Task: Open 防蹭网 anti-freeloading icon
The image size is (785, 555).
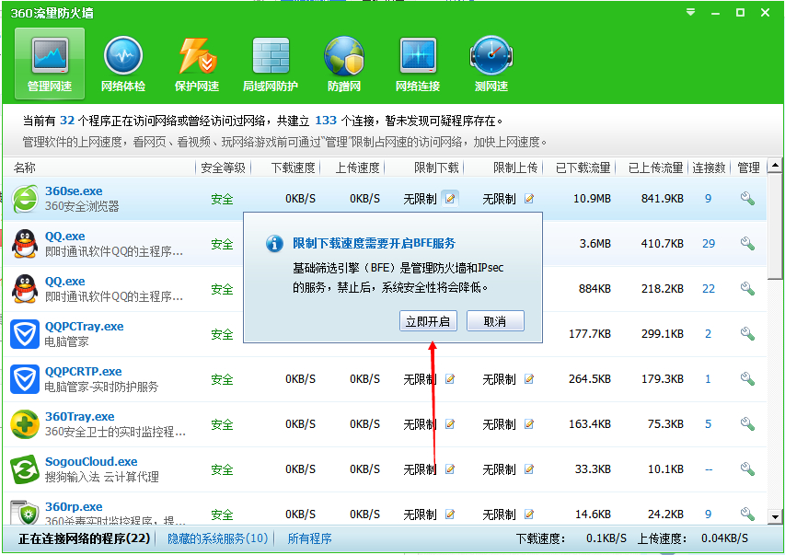Action: (x=344, y=64)
